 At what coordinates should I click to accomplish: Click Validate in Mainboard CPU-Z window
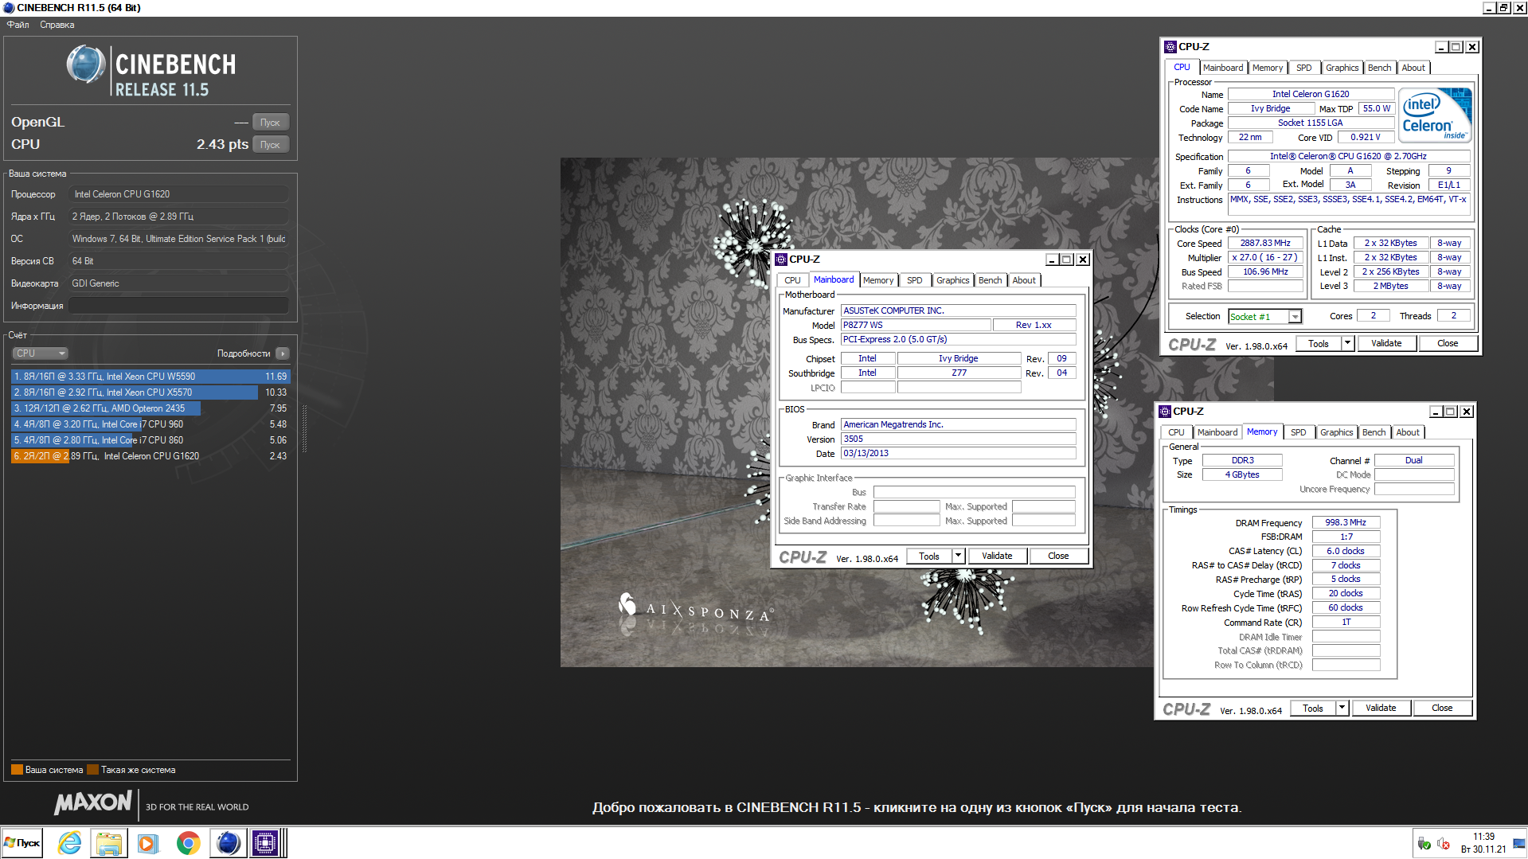[997, 556]
